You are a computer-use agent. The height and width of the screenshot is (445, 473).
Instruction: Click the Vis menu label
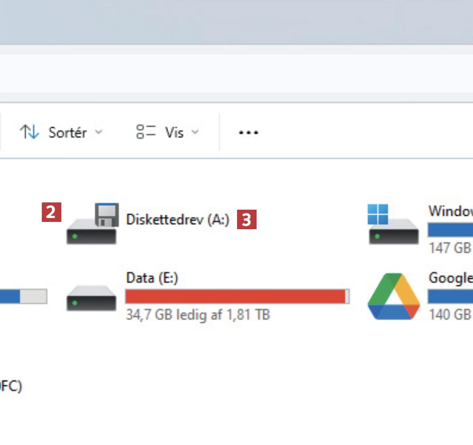[x=174, y=133]
